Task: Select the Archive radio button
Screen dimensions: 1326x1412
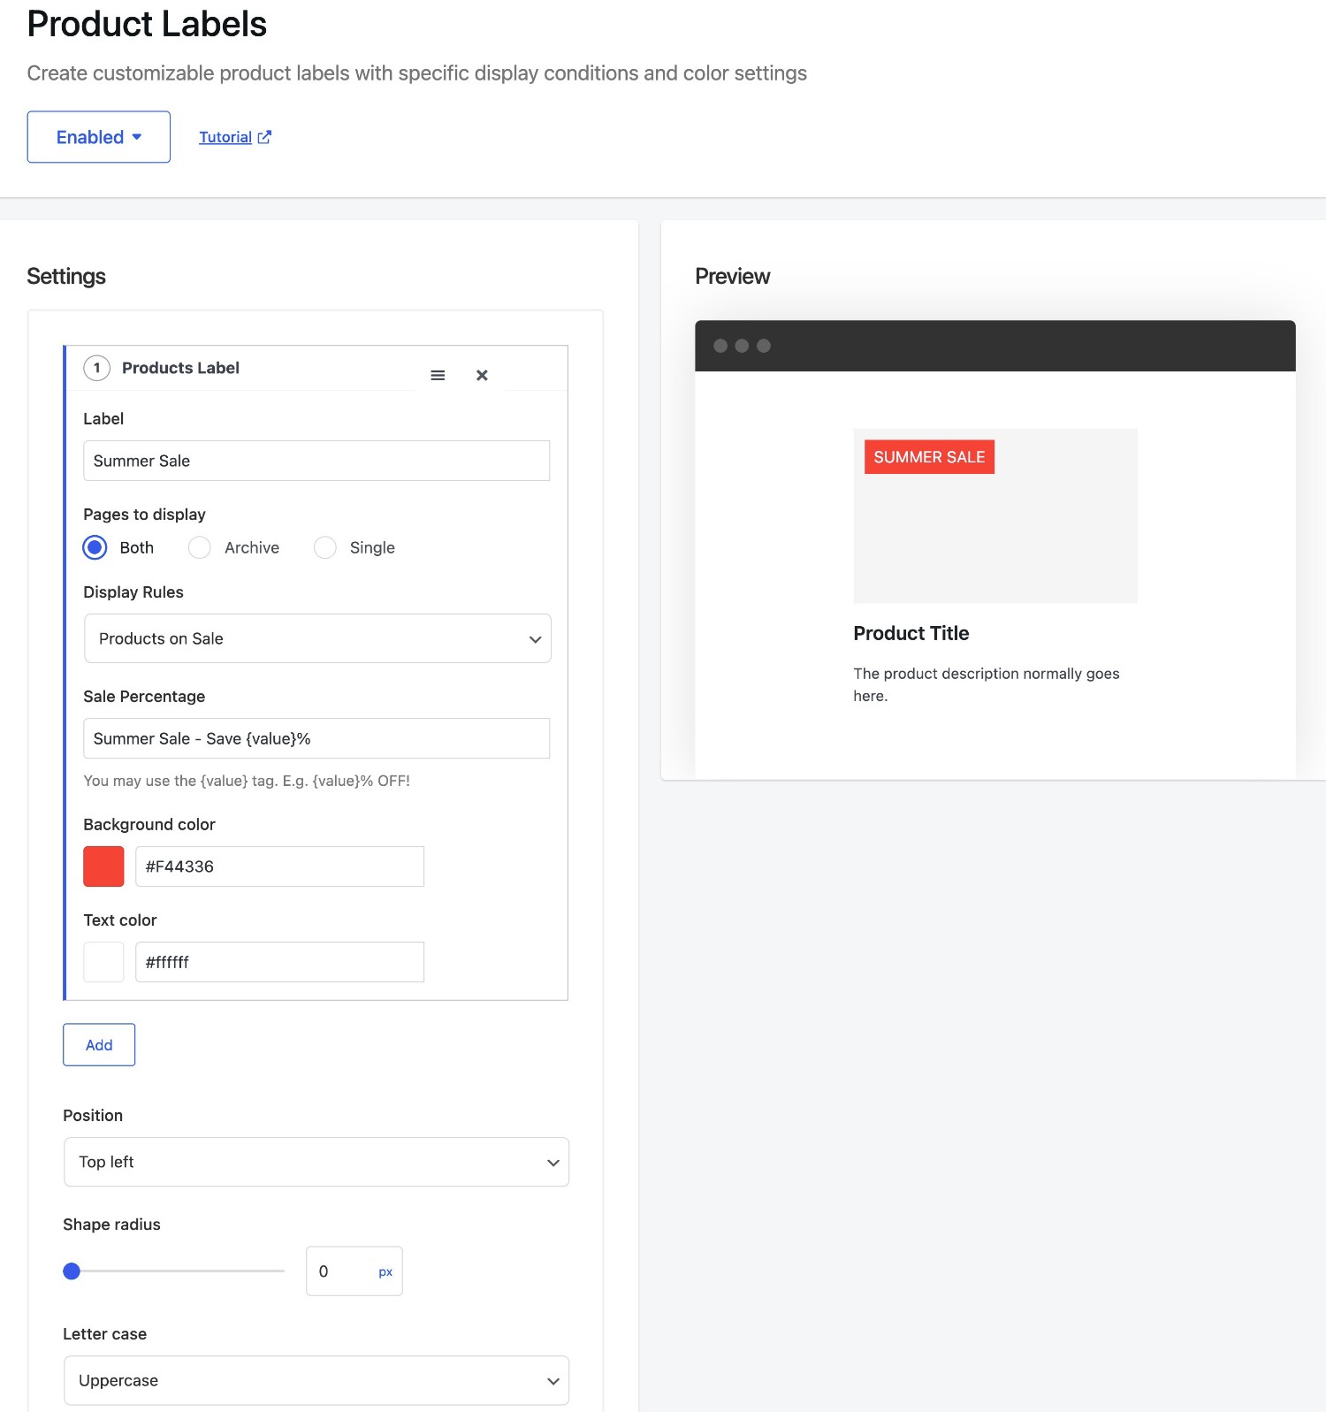Action: [200, 547]
